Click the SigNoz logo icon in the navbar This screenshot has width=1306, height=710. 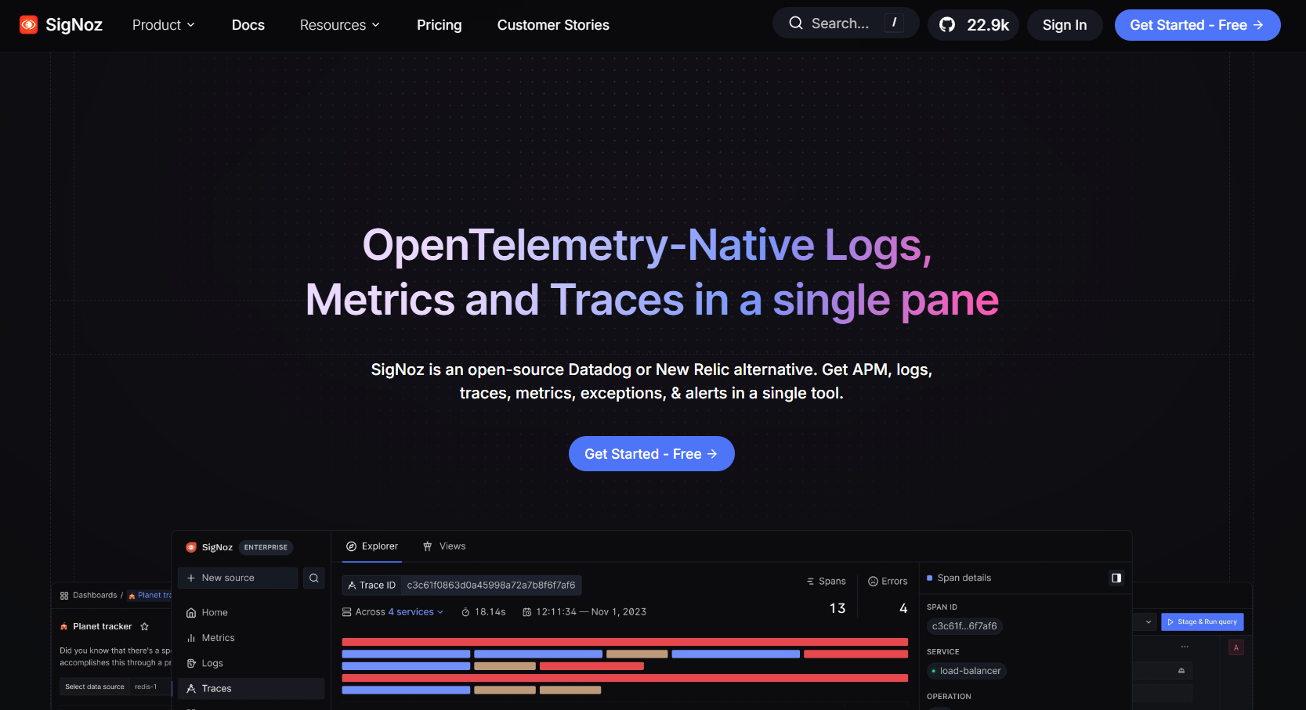28,25
